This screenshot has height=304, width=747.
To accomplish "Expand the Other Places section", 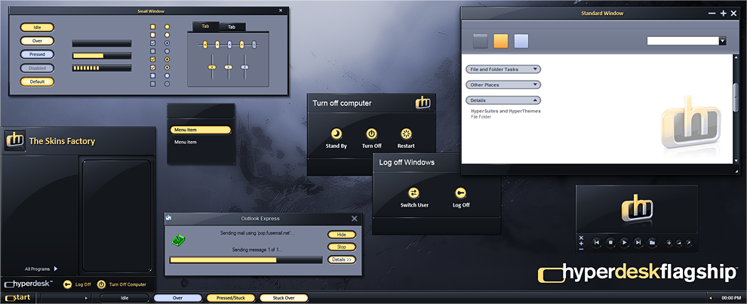I will coord(503,84).
